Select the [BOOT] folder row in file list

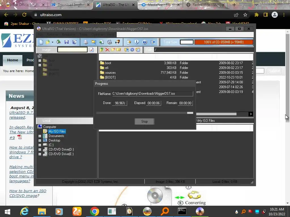(x=176, y=77)
